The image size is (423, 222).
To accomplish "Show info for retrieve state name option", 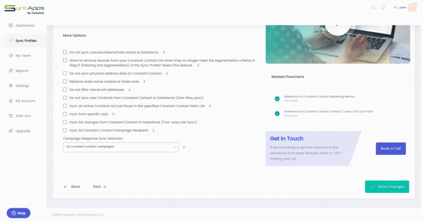I will [144, 82].
